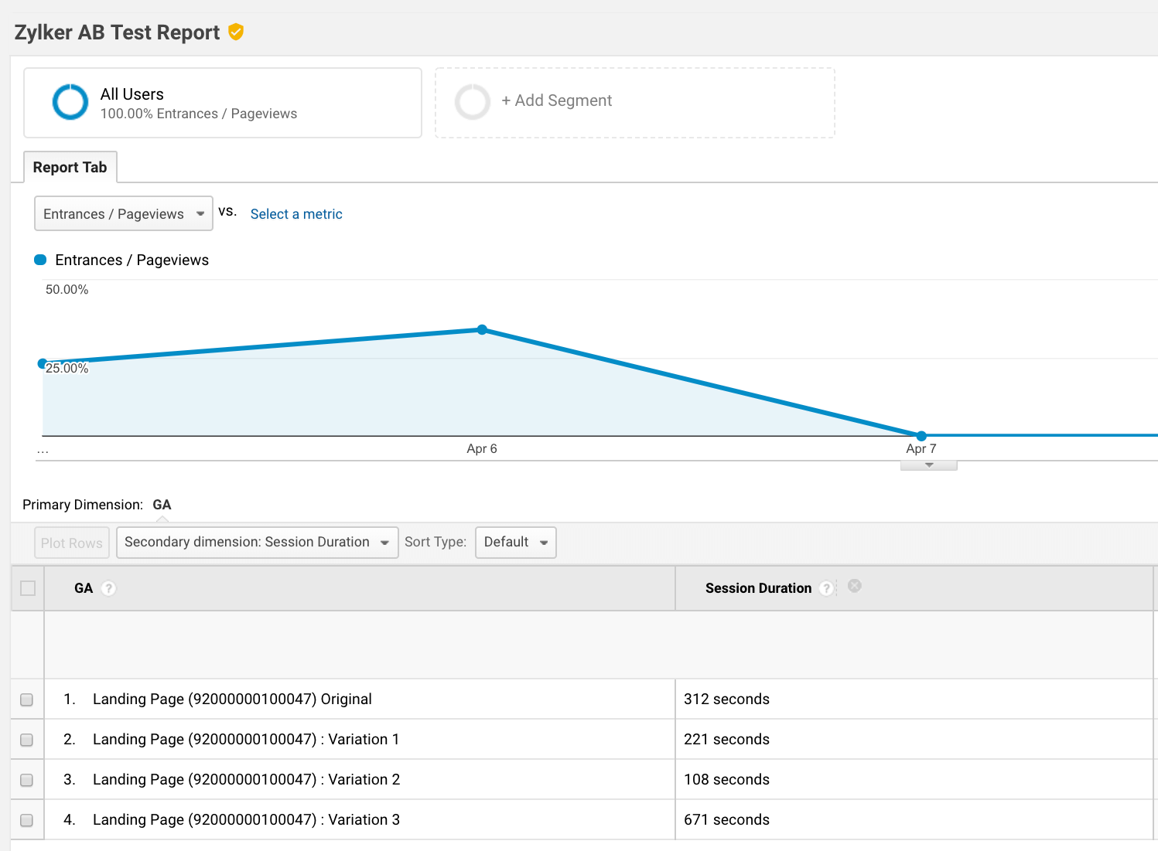The height and width of the screenshot is (851, 1158).
Task: Click the Apr 6 data point on chart
Action: 482,330
